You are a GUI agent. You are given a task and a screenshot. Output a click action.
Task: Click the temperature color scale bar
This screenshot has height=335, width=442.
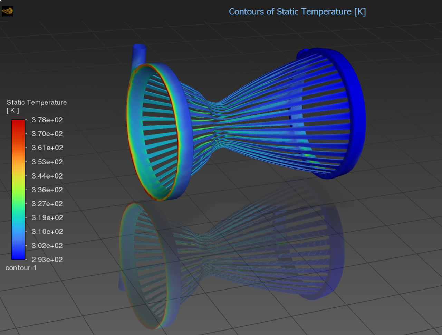click(x=18, y=189)
